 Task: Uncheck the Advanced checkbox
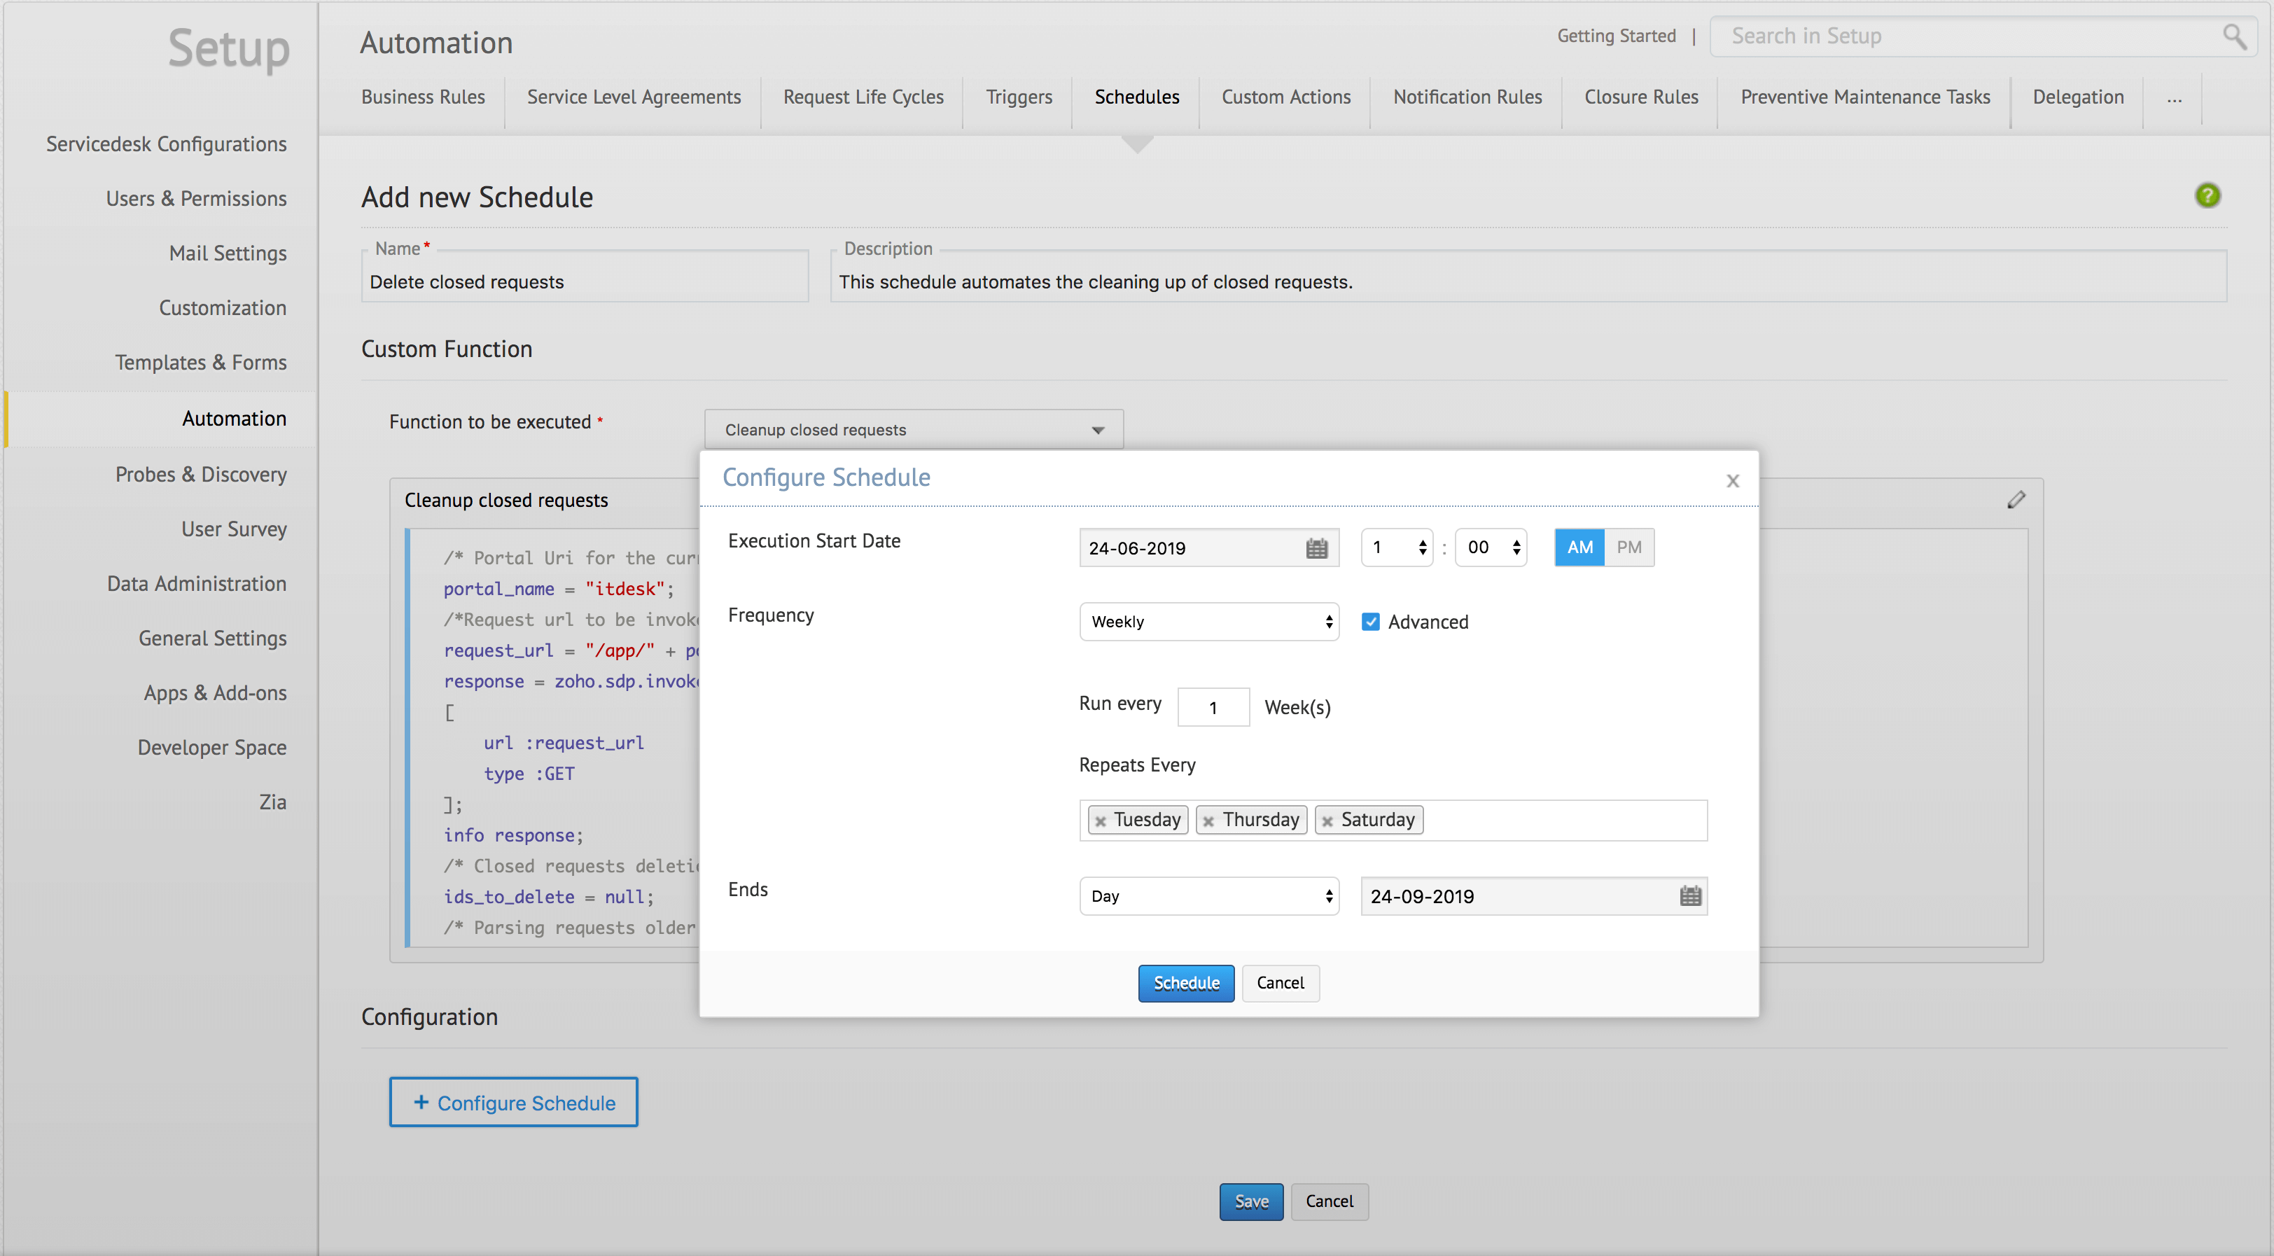pyautogui.click(x=1370, y=622)
